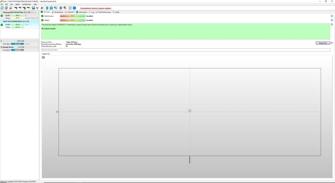Click the third toolbar icon showing stacked drives
This screenshot has height=183, width=335.
(10, 8)
